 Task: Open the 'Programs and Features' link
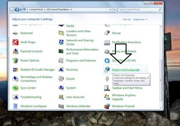(81, 61)
